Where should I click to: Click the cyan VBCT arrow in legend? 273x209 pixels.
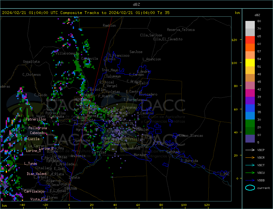pyautogui.click(x=250, y=165)
